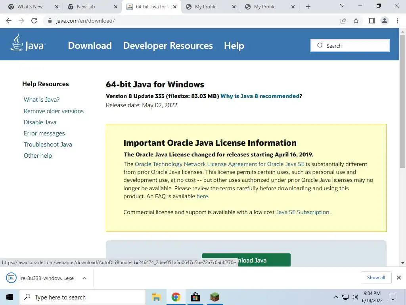Open the Disable Java link
The image size is (406, 305).
tap(40, 122)
